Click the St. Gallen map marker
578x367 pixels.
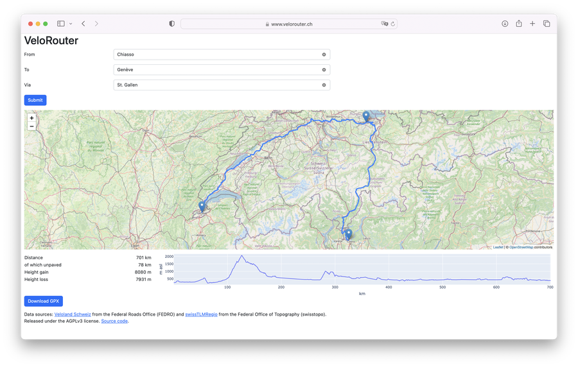366,116
